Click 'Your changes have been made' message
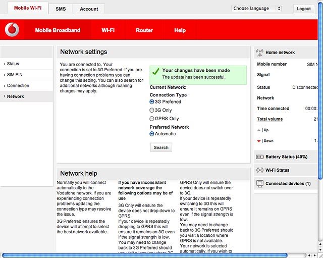 (x=196, y=71)
